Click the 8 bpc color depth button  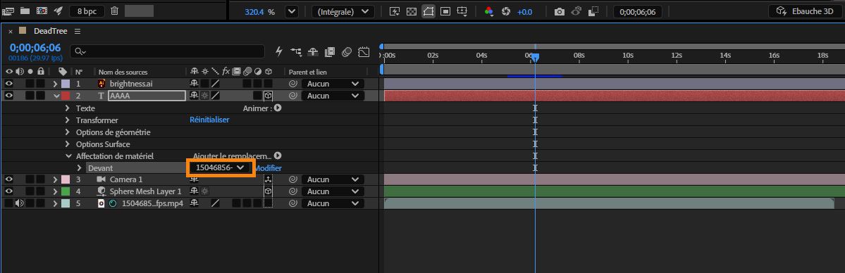[87, 11]
